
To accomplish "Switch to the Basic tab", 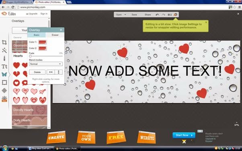I will (37, 35).
